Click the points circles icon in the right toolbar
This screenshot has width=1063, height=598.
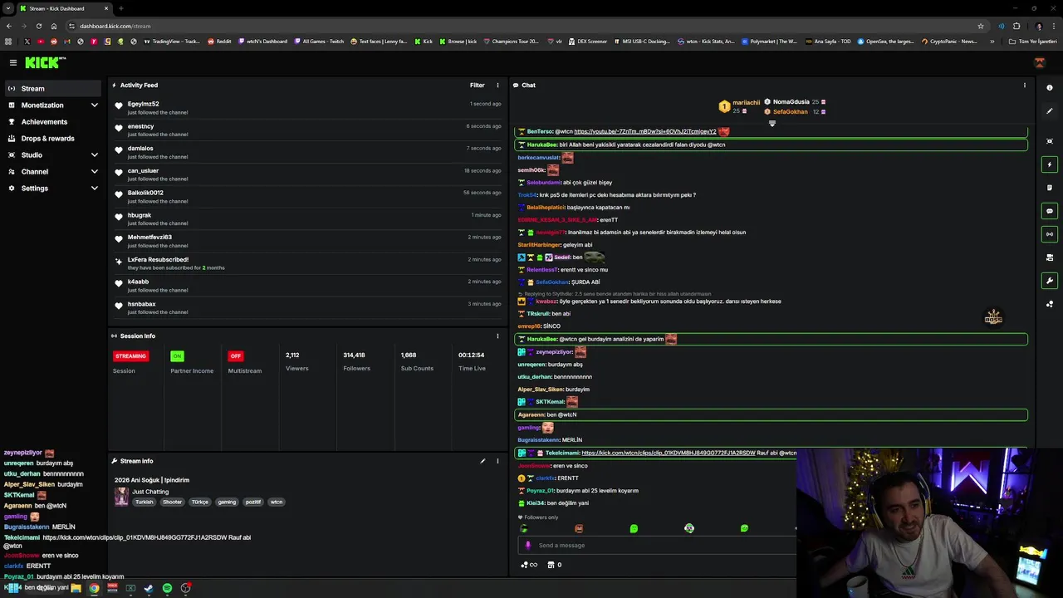coord(1050,304)
